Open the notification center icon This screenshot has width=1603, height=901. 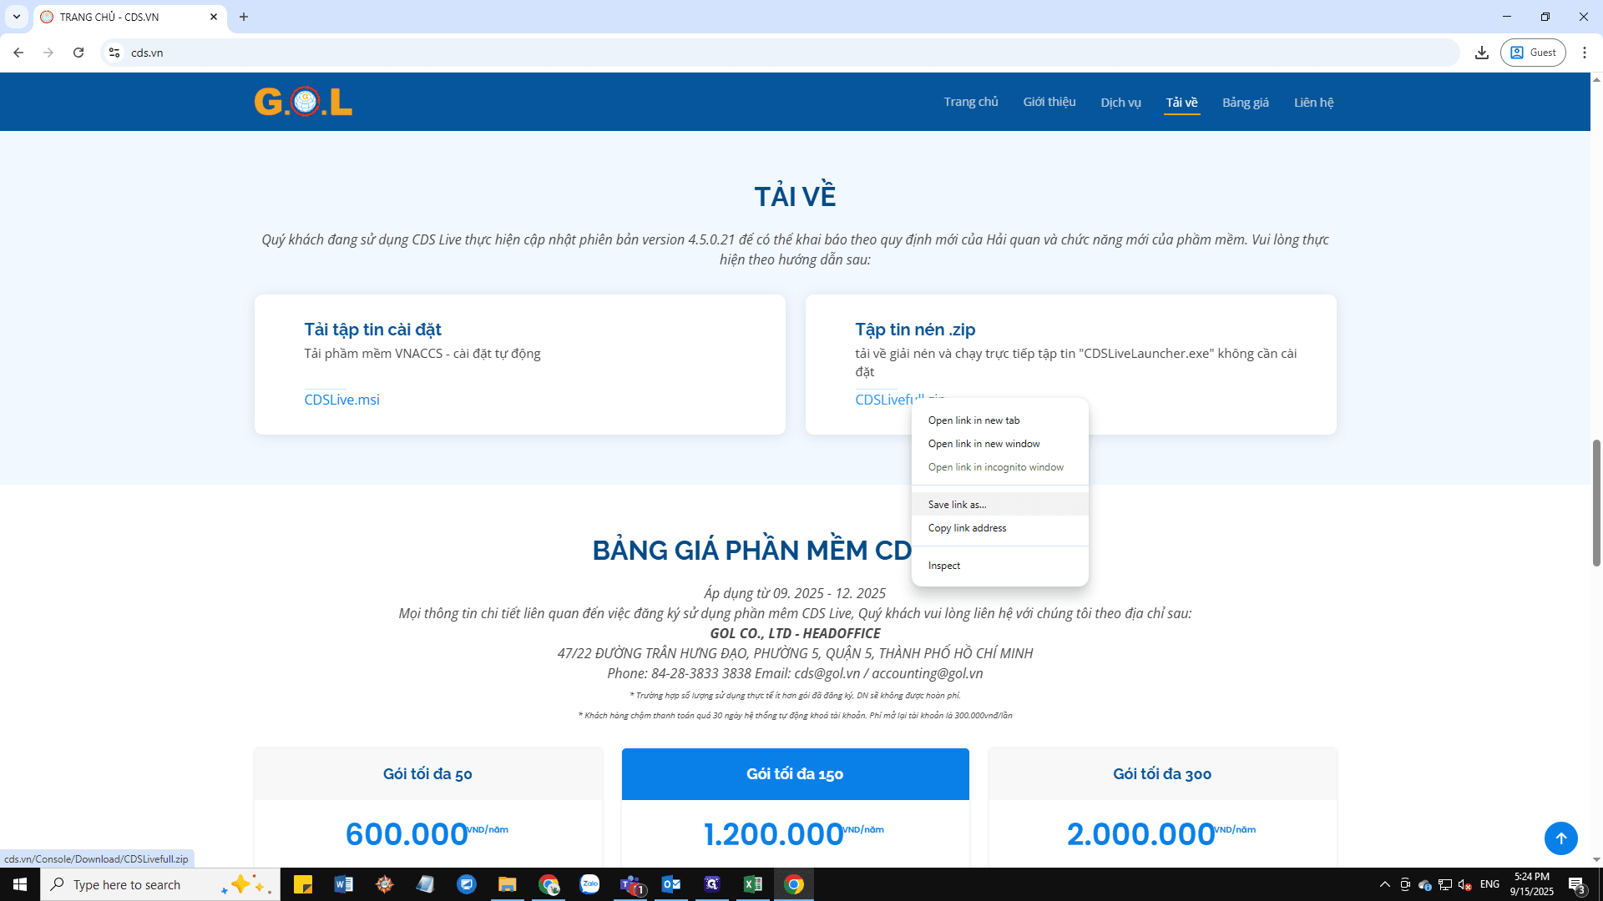(x=1577, y=884)
